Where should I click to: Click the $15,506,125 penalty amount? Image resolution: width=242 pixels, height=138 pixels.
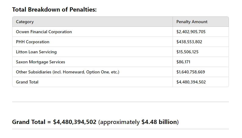(188, 52)
